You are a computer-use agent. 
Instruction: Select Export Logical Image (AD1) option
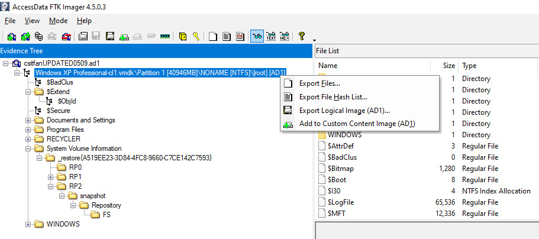344,111
